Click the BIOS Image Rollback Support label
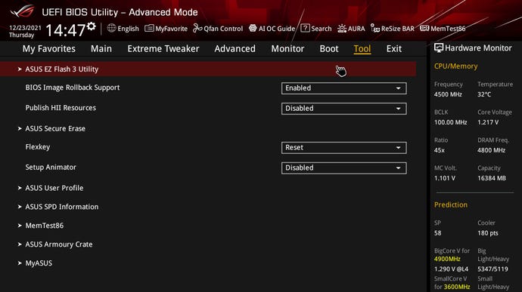Viewport: 522px width, 292px height. pos(73,88)
